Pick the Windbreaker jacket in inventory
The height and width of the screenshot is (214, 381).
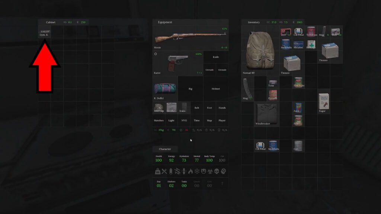point(266,114)
